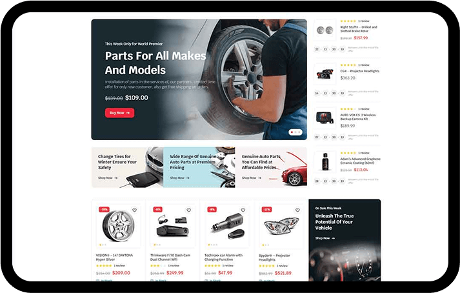Click the -8% discount badge on dash cam
460x293 pixels.
[157, 209]
